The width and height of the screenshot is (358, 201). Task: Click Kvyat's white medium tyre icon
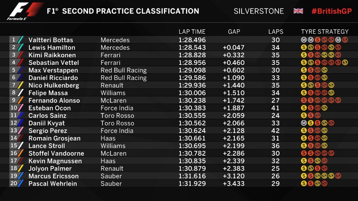click(303, 123)
